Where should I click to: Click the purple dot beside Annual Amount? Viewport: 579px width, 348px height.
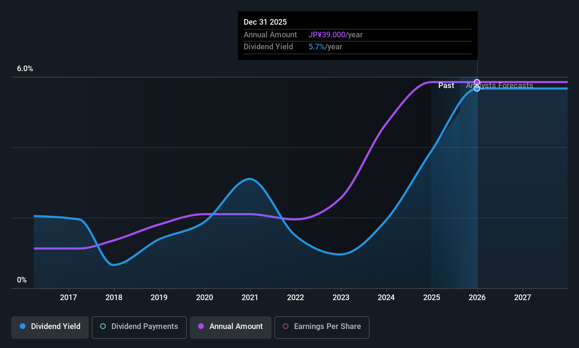pyautogui.click(x=201, y=326)
